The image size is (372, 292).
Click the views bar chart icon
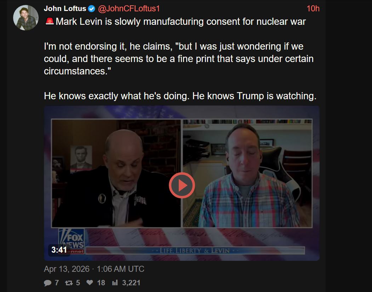pos(115,283)
